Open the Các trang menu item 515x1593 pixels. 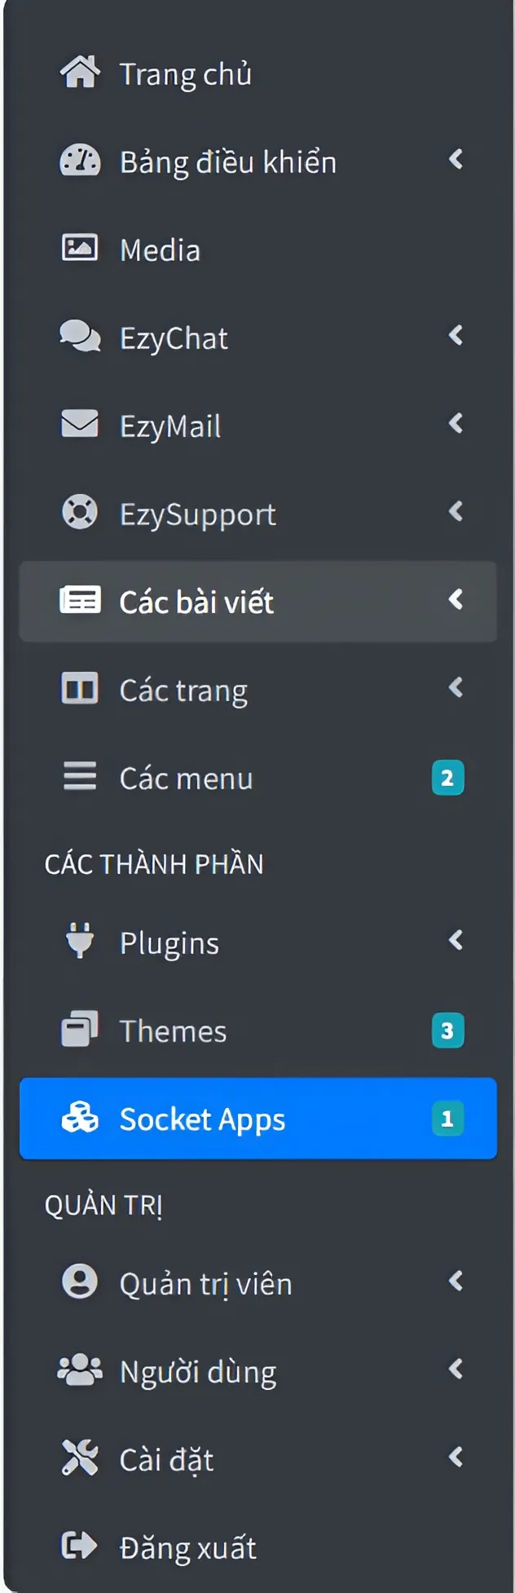(183, 691)
